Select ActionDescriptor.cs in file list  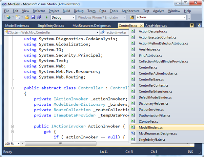[x=167, y=31]
